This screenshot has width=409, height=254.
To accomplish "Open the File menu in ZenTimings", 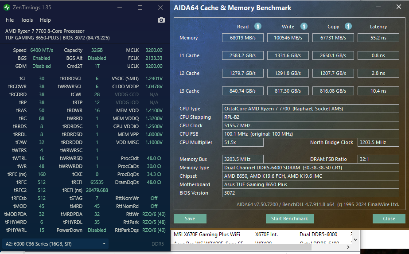I will 10,20.
